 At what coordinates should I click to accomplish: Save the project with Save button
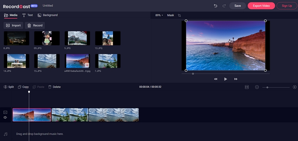[x=238, y=6]
